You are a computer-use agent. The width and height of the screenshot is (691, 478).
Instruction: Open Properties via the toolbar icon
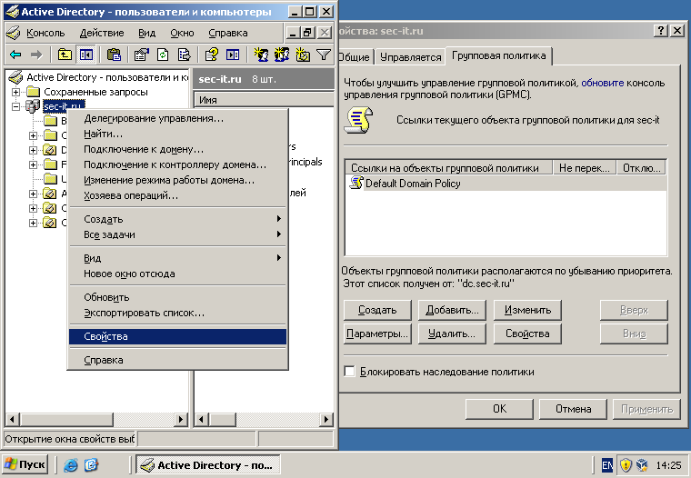pos(142,55)
